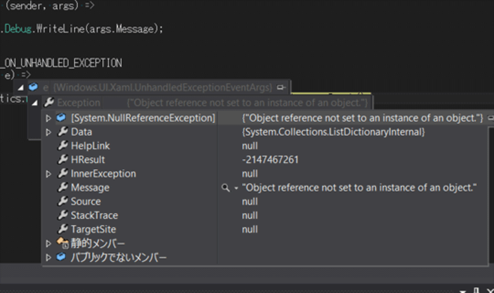Expand the 静的メンバー row
Viewport: 494px width, 293px height.
coord(48,244)
